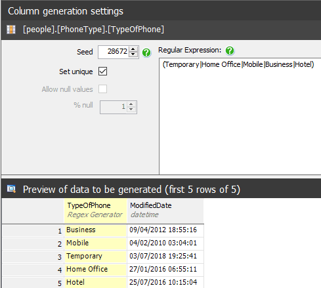
Task: Click the 'Preview of data to be generated' heading
Action: (131, 190)
